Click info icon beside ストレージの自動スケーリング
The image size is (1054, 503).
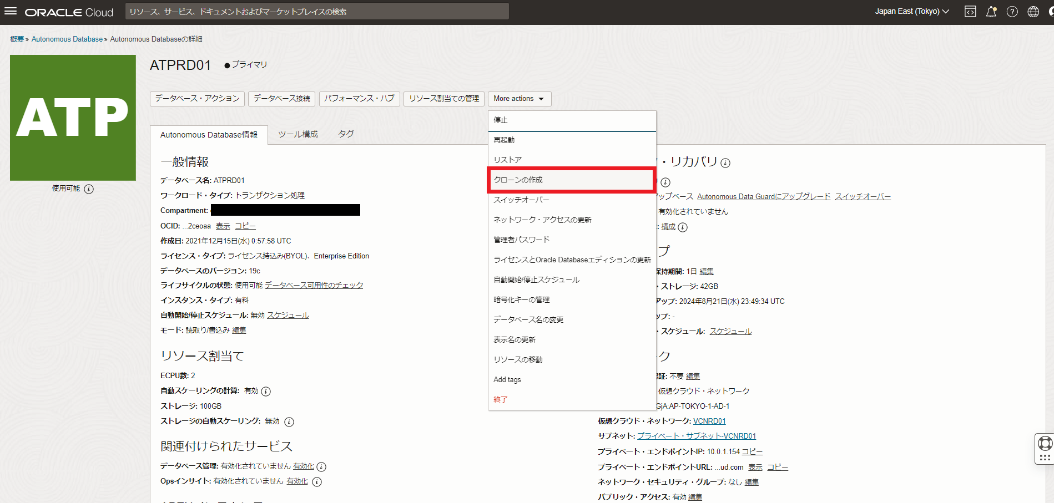pyautogui.click(x=289, y=421)
